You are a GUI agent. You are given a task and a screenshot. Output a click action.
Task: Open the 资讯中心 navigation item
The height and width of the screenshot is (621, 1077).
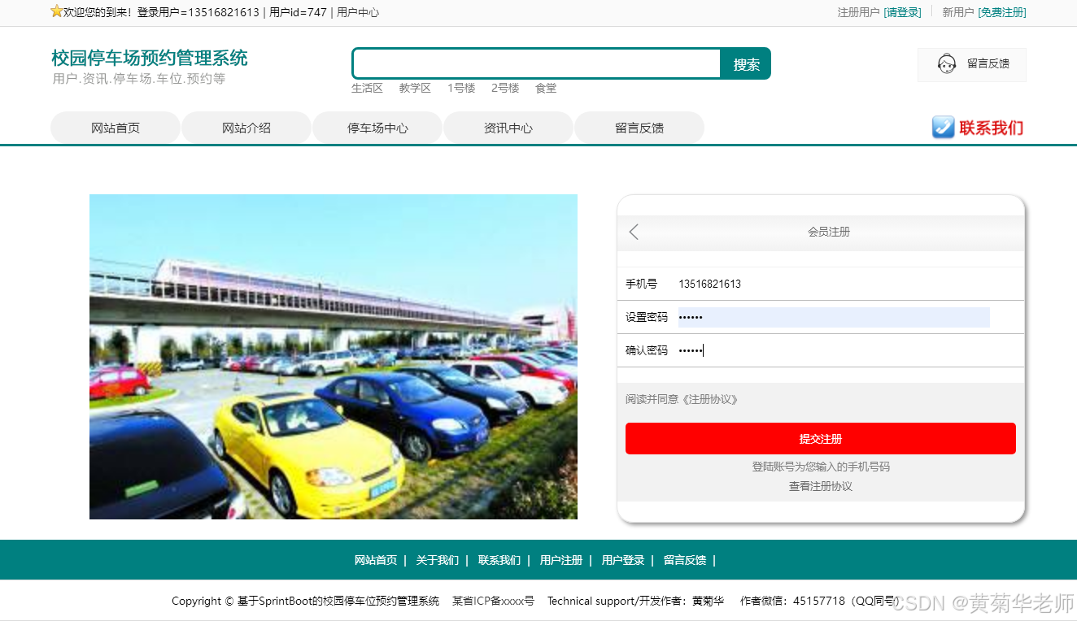[508, 127]
